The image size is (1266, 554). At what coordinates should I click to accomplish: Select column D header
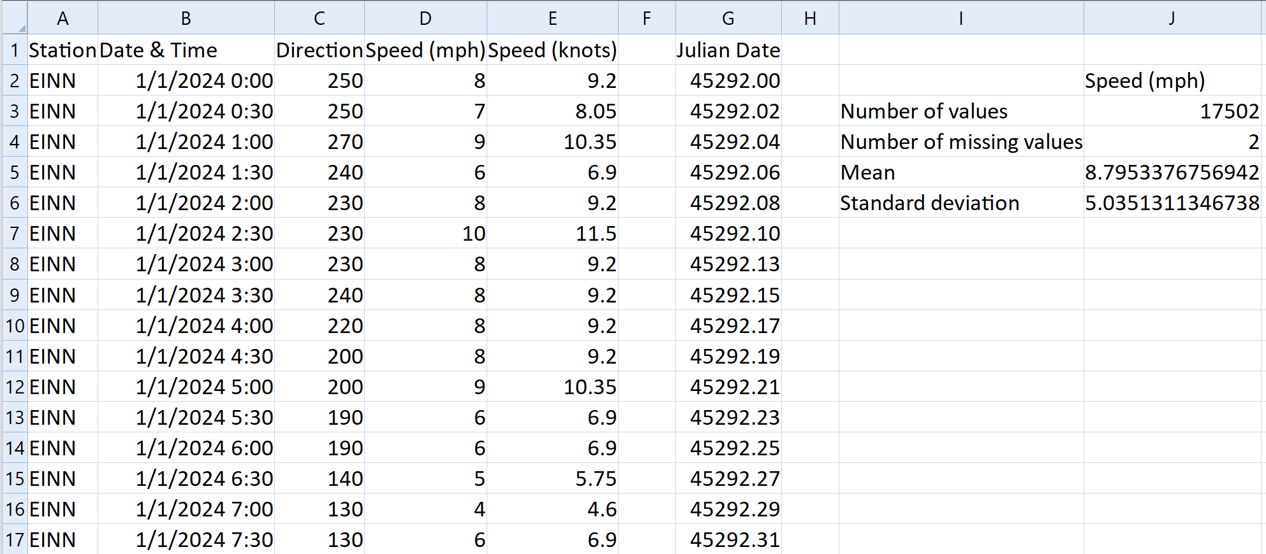(x=425, y=18)
